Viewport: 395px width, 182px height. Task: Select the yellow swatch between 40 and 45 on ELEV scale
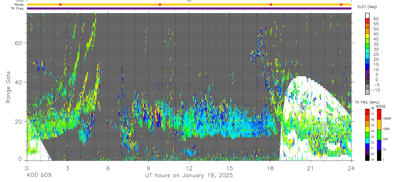click(x=367, y=36)
